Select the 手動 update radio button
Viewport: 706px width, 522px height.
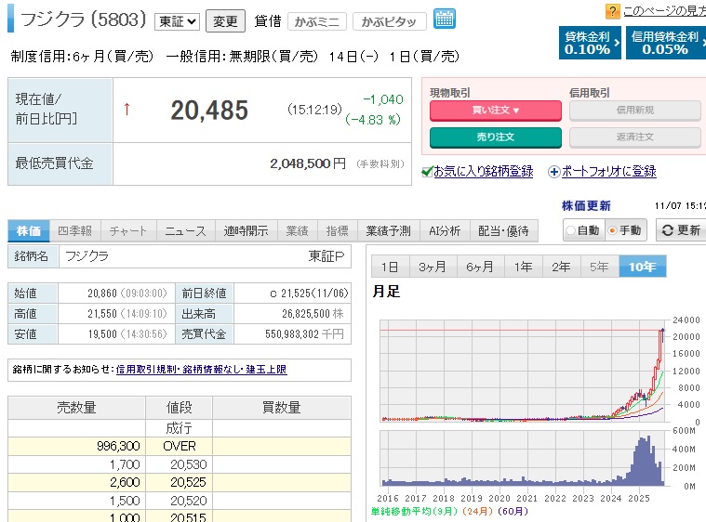(x=611, y=230)
